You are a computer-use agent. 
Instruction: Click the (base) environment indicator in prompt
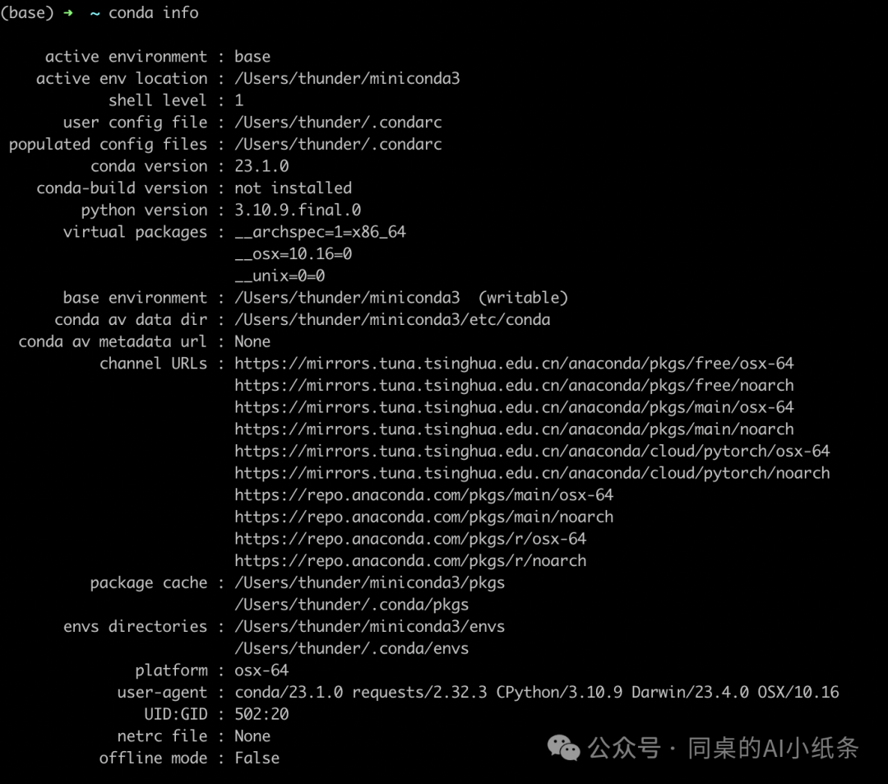[x=27, y=12]
